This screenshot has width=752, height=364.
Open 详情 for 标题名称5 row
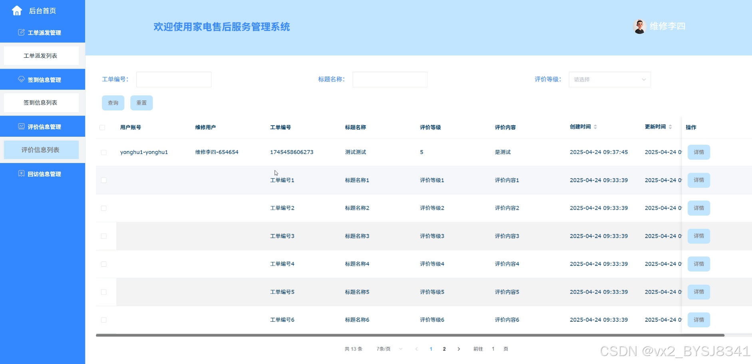point(699,292)
